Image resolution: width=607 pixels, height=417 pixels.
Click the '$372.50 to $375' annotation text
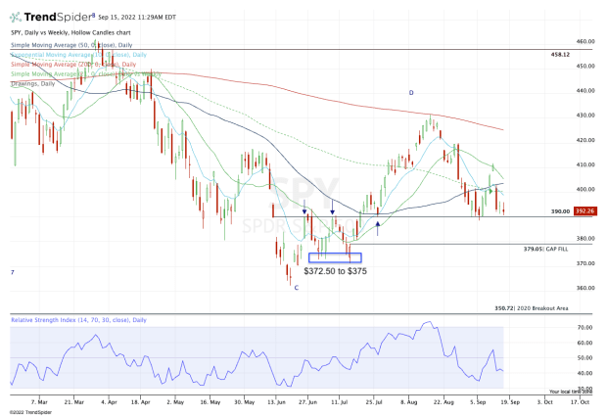pos(335,271)
